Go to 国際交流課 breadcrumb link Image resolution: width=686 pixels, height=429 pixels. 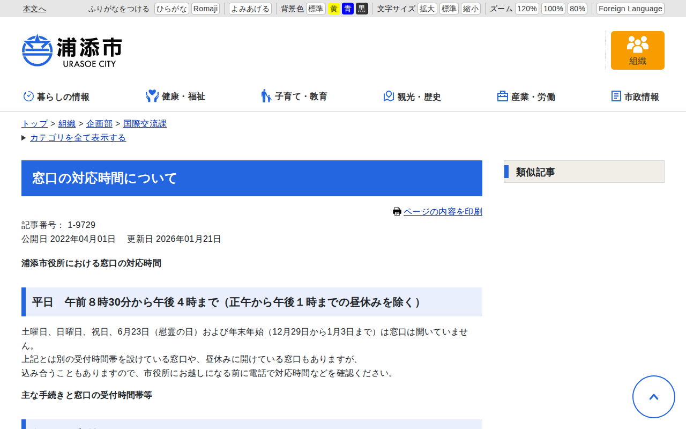145,124
